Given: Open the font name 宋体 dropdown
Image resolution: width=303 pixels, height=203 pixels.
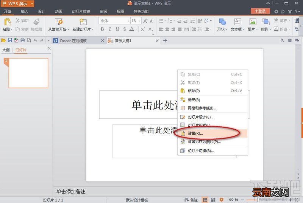Looking at the screenshot, I should (x=128, y=21).
